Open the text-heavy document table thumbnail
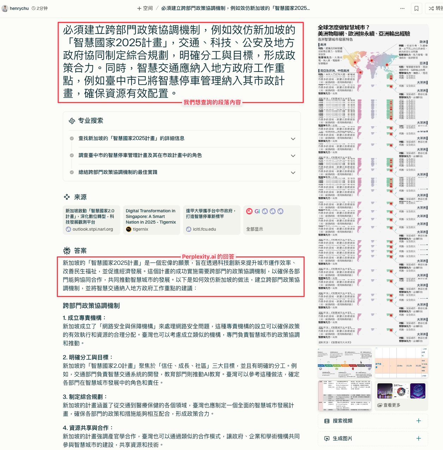The height and width of the screenshot is (450, 443). coord(345,396)
